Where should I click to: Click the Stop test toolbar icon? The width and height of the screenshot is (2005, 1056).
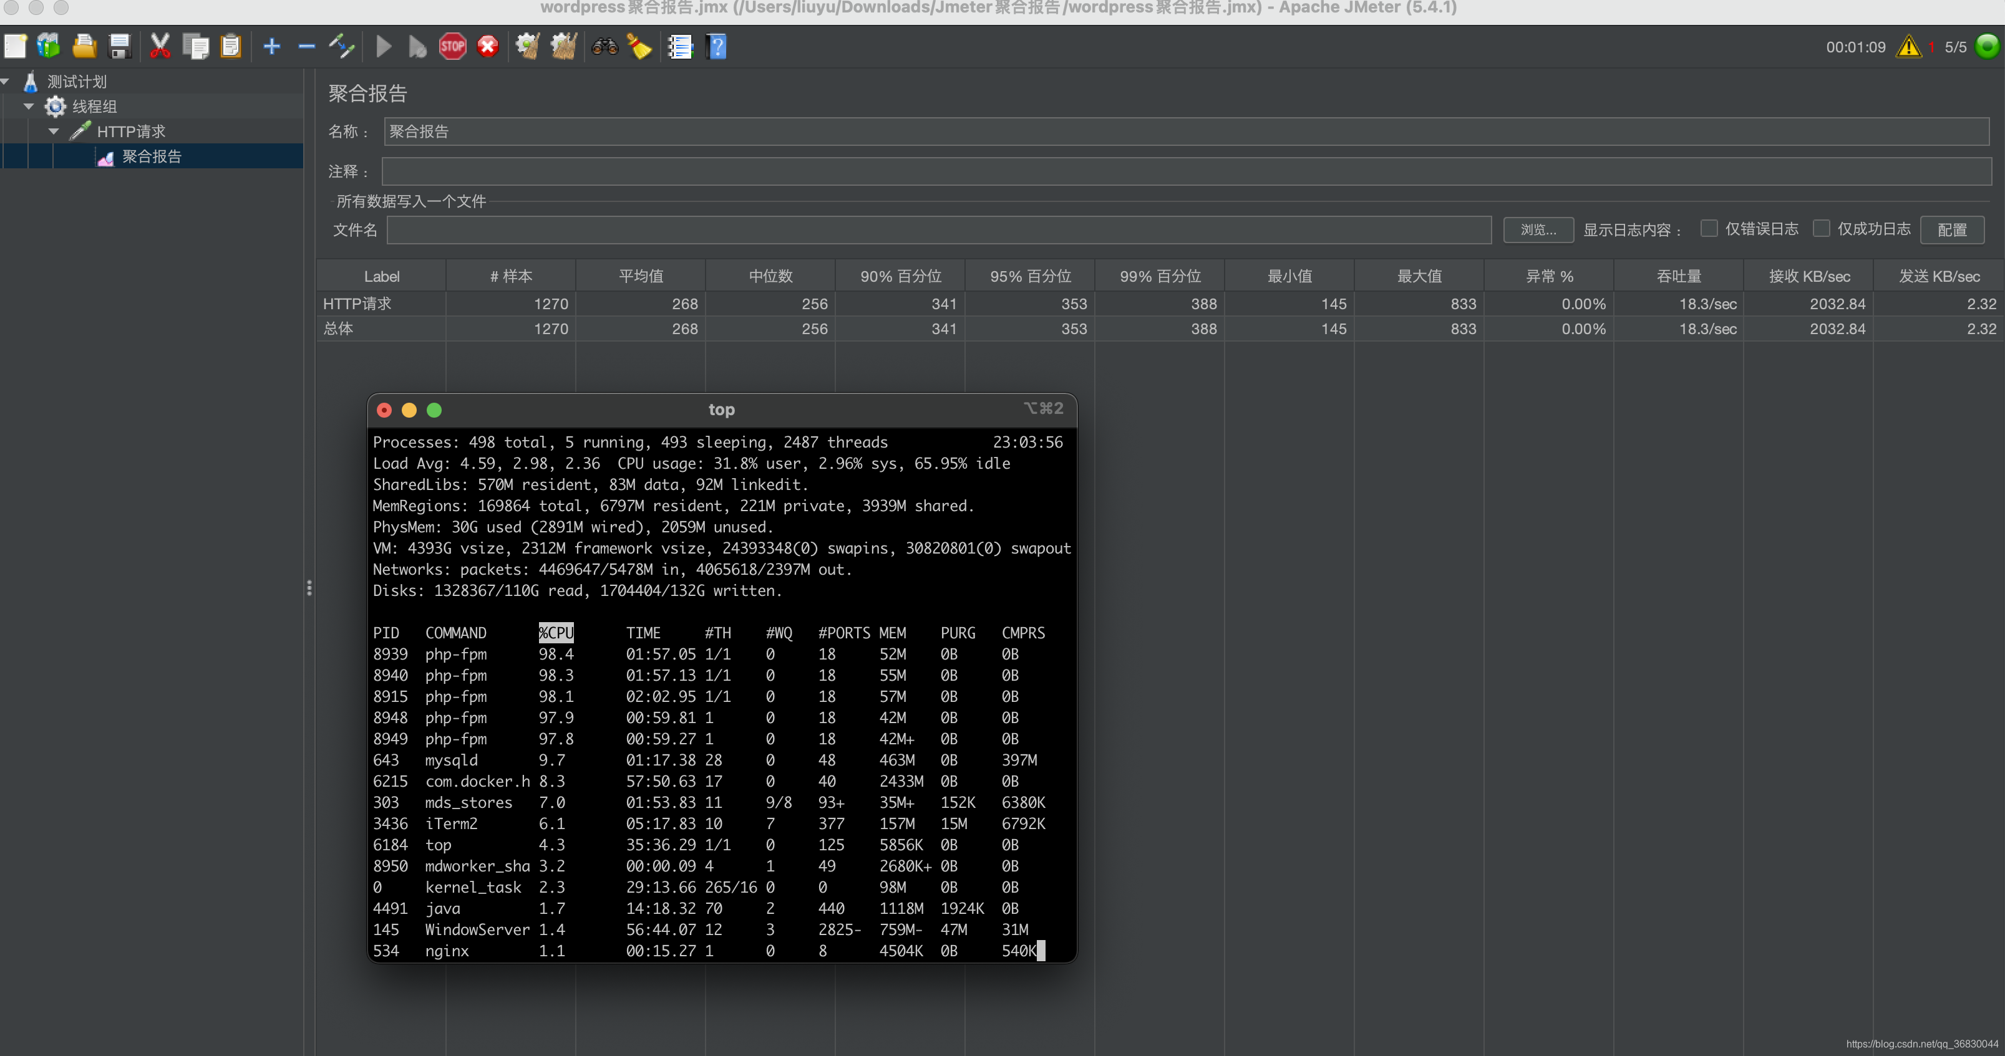click(452, 47)
